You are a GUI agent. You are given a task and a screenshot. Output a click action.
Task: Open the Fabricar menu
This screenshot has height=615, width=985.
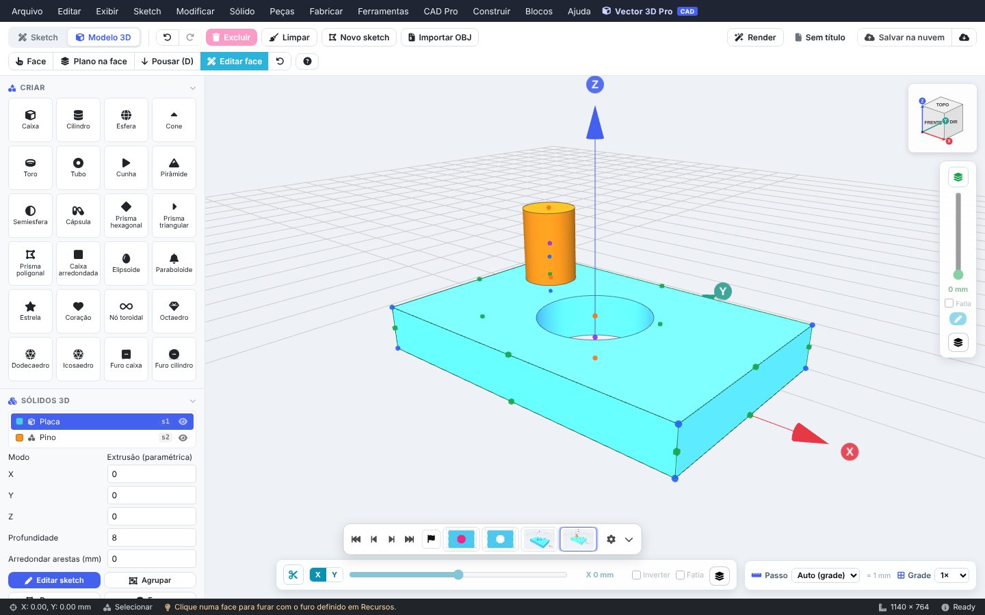(x=326, y=11)
